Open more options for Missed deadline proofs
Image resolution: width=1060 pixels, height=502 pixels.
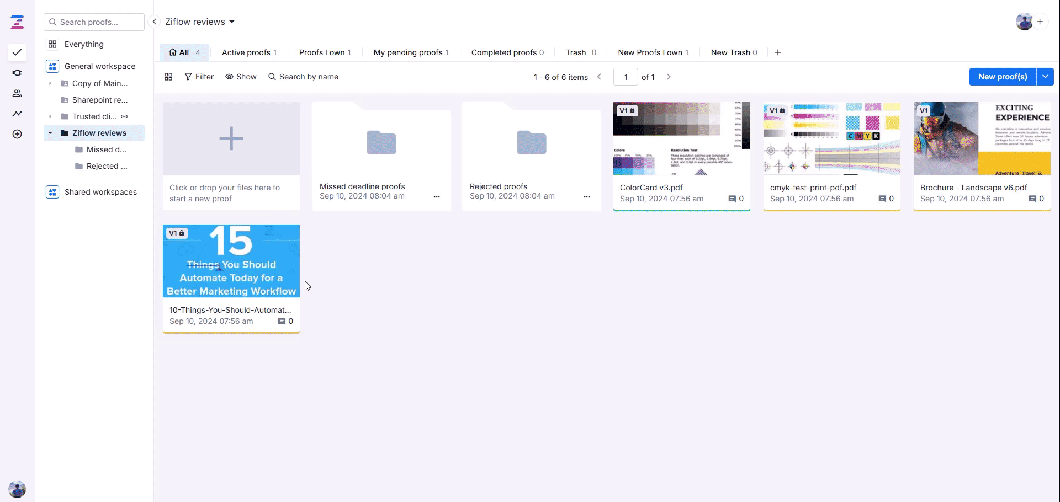click(437, 197)
